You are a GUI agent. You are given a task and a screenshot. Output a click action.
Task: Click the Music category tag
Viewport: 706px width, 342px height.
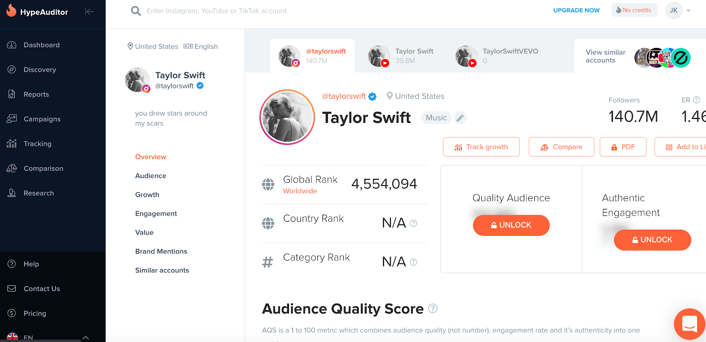(436, 118)
